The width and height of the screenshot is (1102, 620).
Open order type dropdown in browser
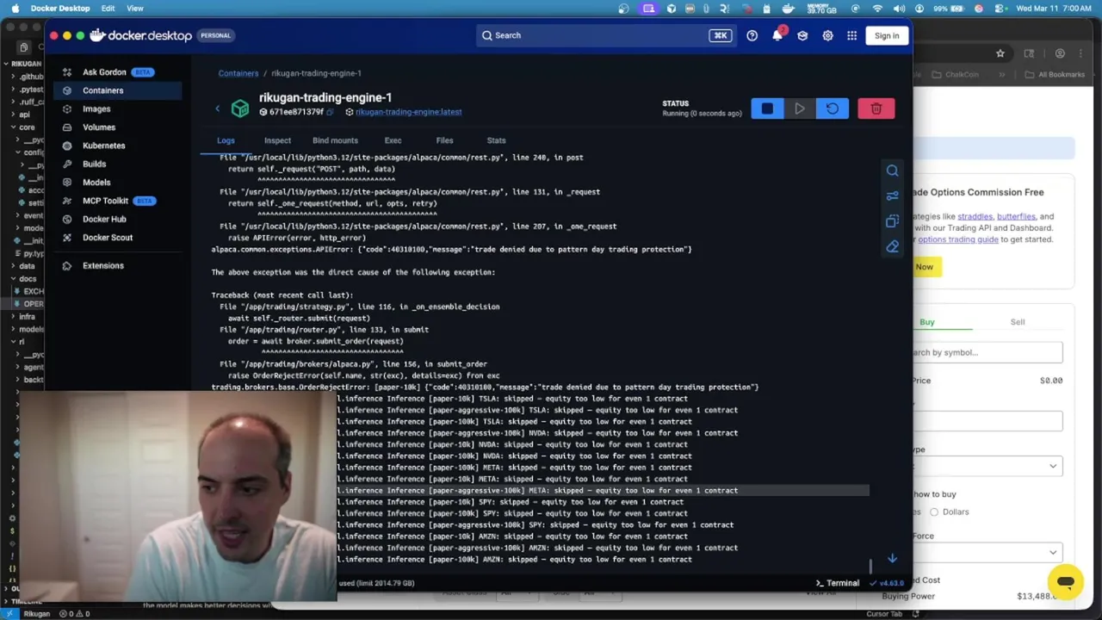987,466
